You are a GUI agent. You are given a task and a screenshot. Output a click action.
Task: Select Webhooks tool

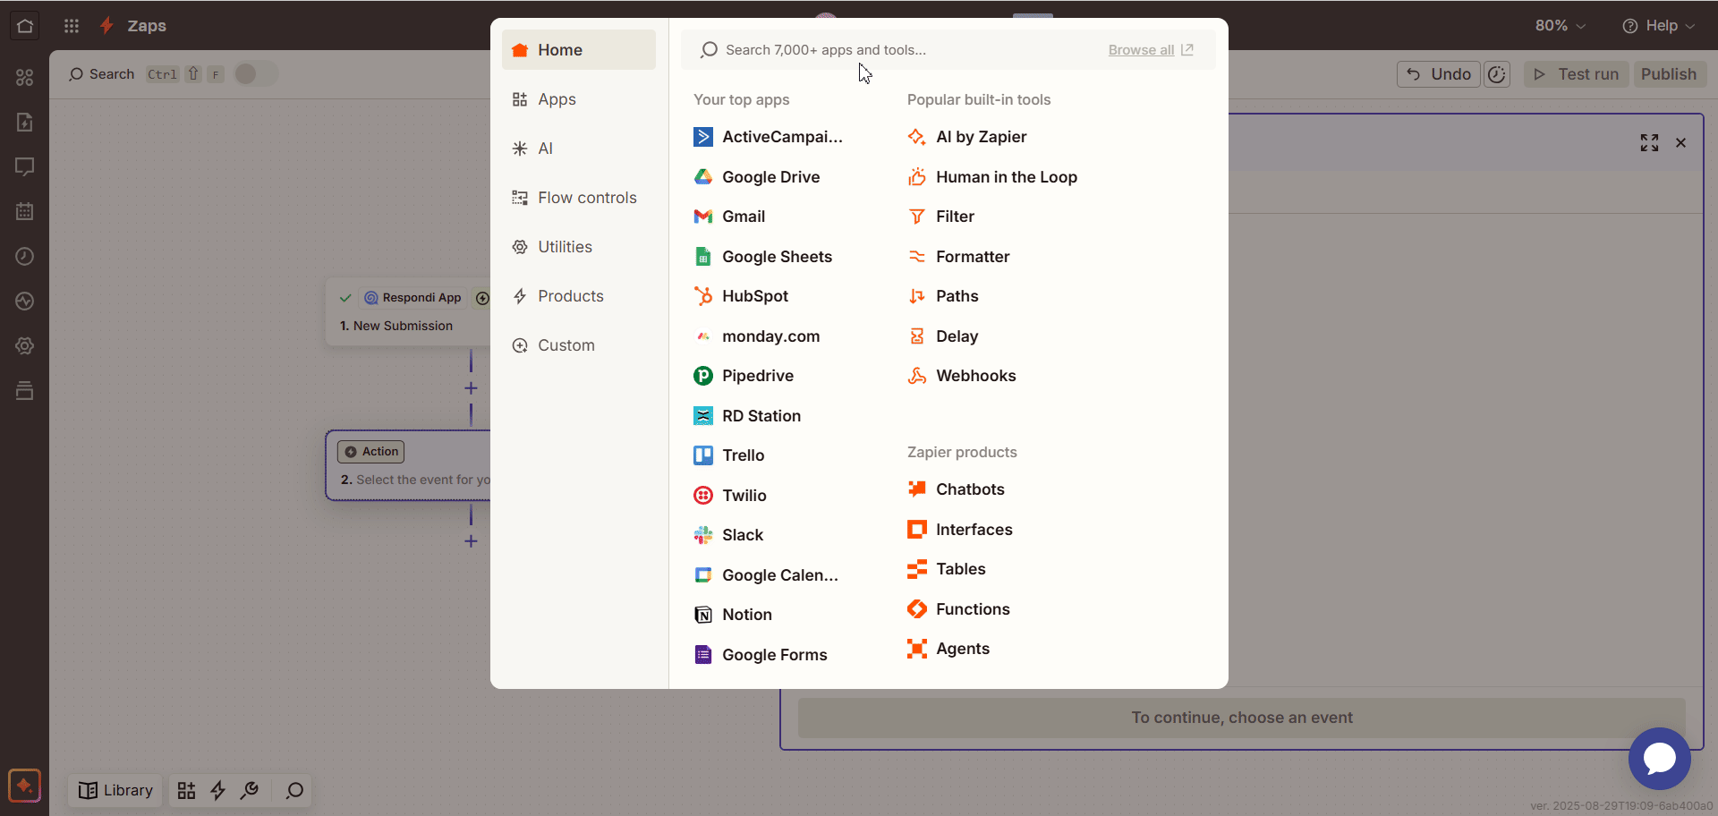coord(962,376)
